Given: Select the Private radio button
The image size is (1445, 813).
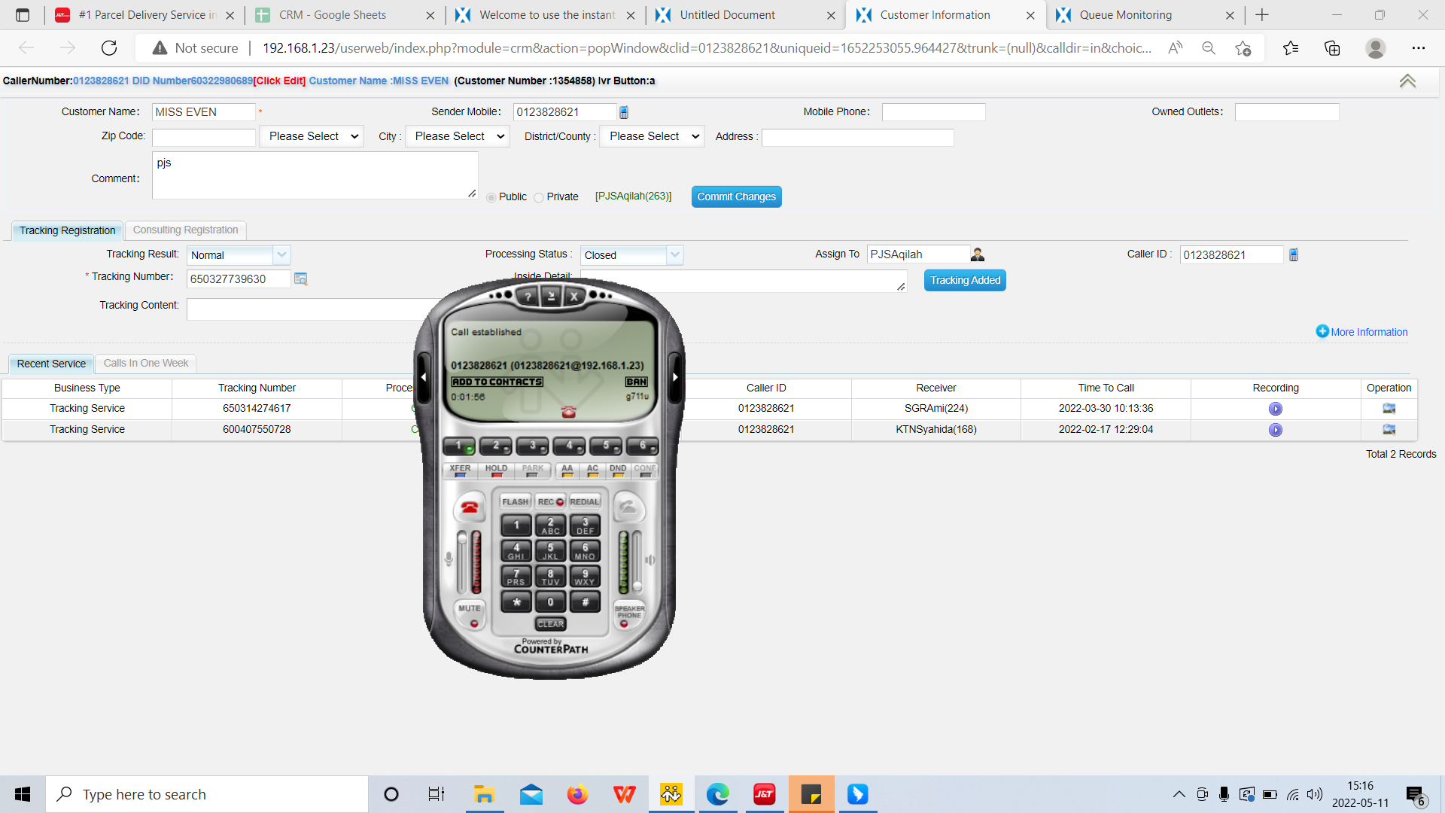Looking at the screenshot, I should pos(539,197).
